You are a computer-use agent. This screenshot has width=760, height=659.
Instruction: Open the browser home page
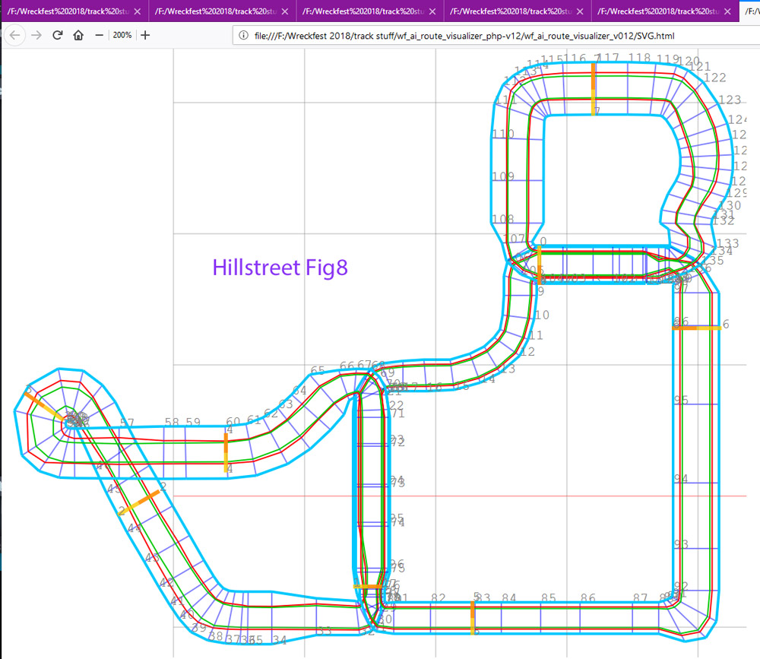coord(78,35)
